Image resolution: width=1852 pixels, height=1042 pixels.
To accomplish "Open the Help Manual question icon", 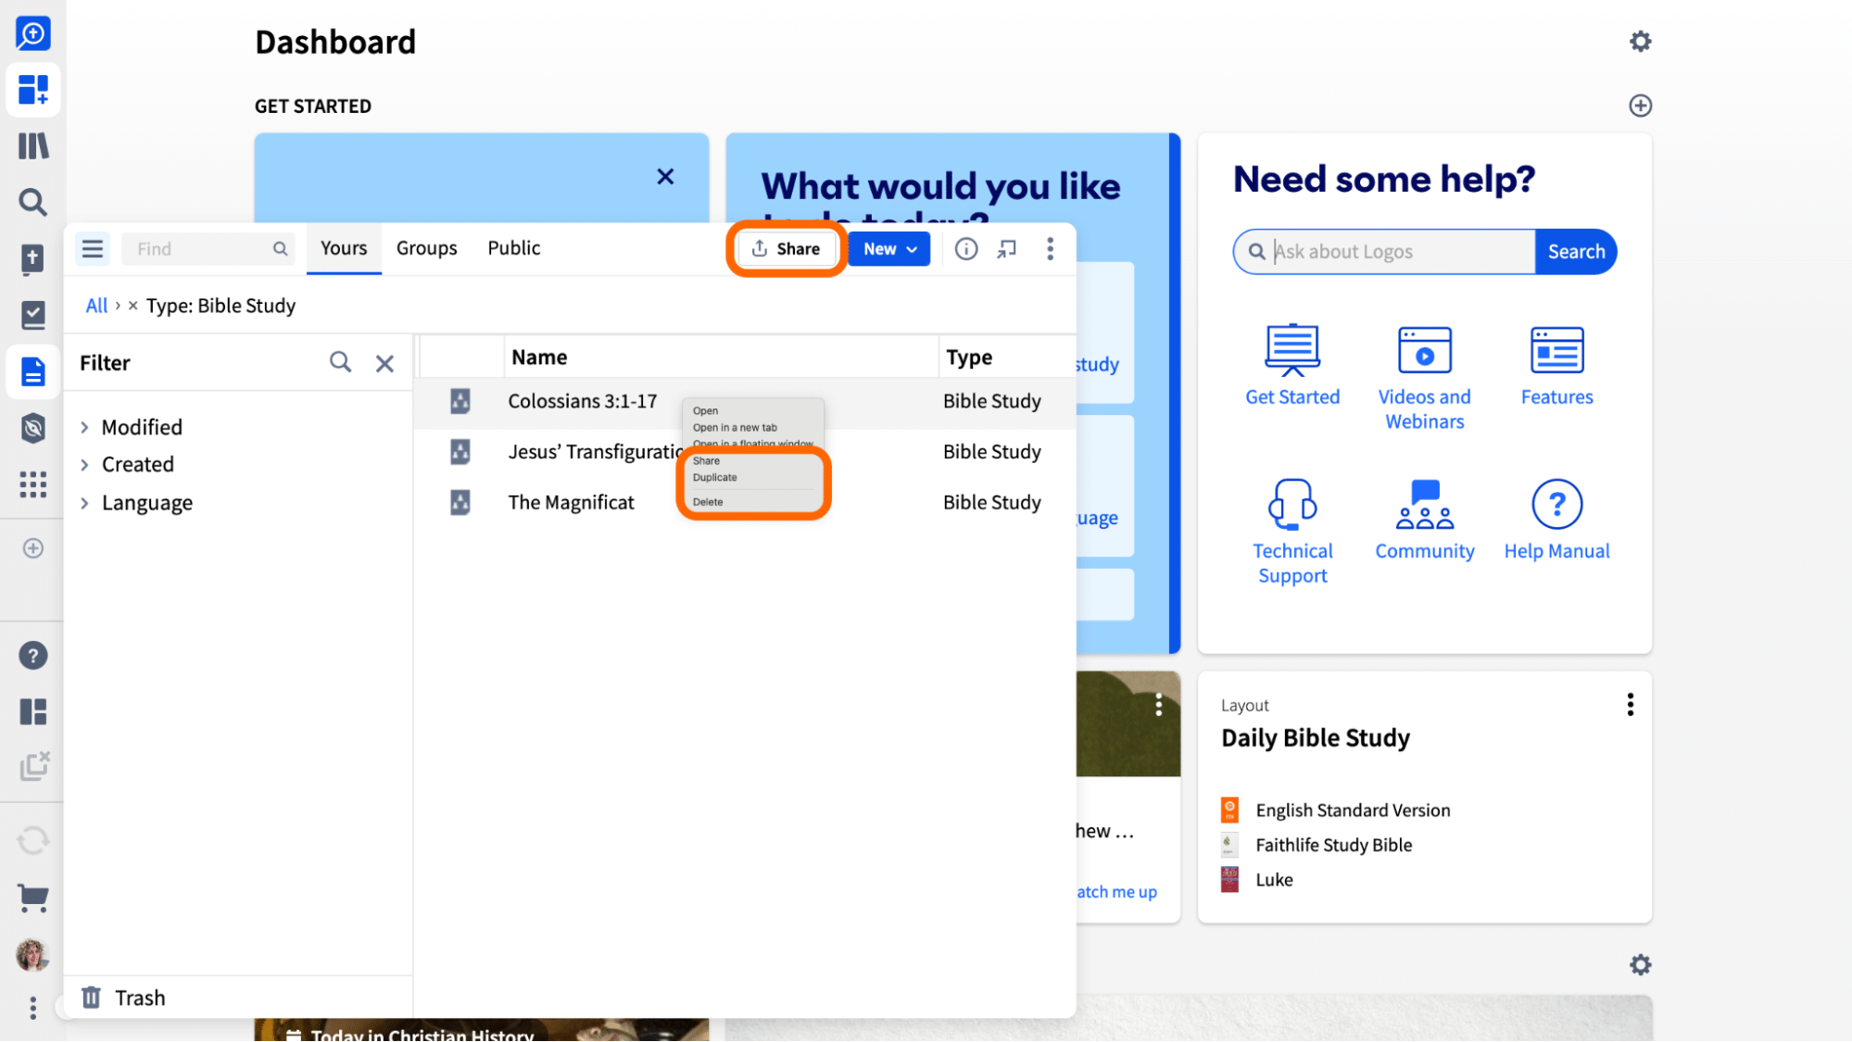I will (1556, 505).
